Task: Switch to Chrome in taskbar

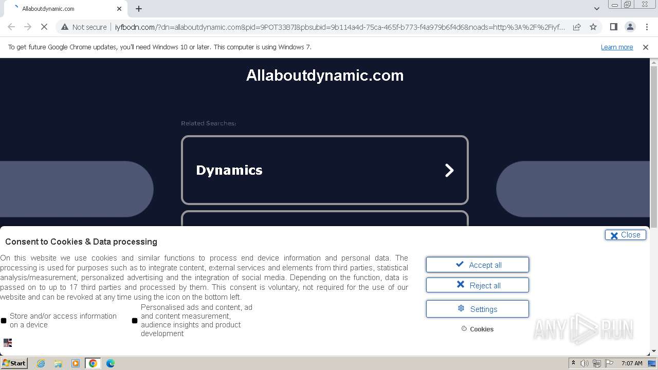Action: [x=93, y=363]
